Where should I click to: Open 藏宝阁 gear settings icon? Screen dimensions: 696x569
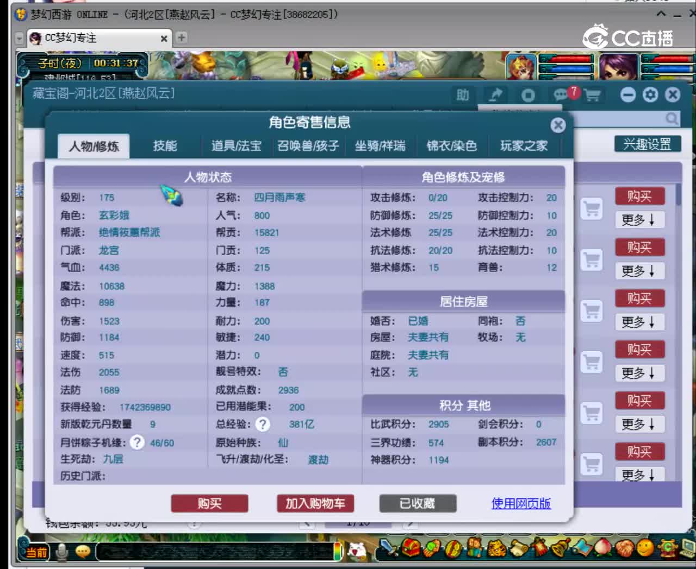(x=650, y=95)
